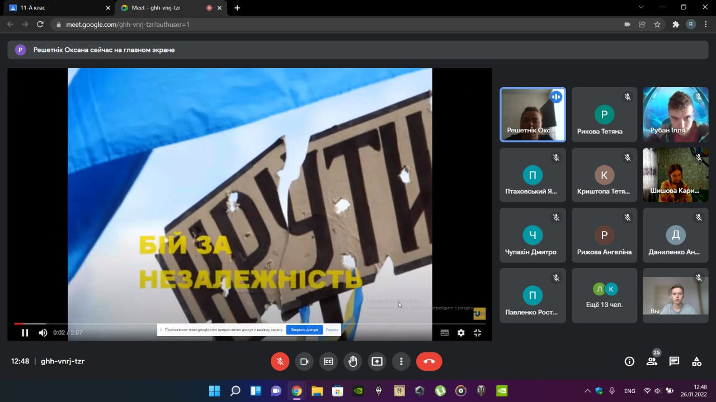Open the activities panel
Viewport: 716px width, 402px height.
click(696, 361)
